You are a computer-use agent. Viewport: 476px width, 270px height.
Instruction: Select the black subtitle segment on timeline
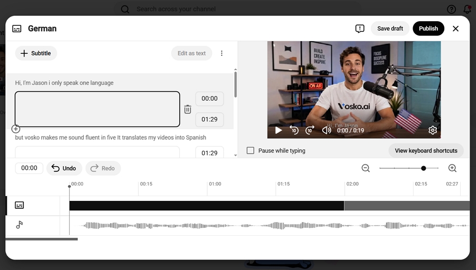[207, 206]
